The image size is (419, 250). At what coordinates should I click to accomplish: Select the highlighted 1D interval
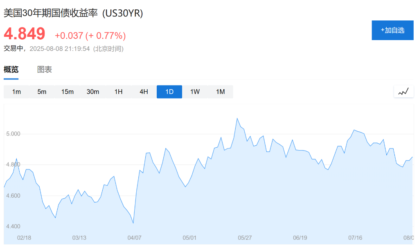(x=169, y=92)
